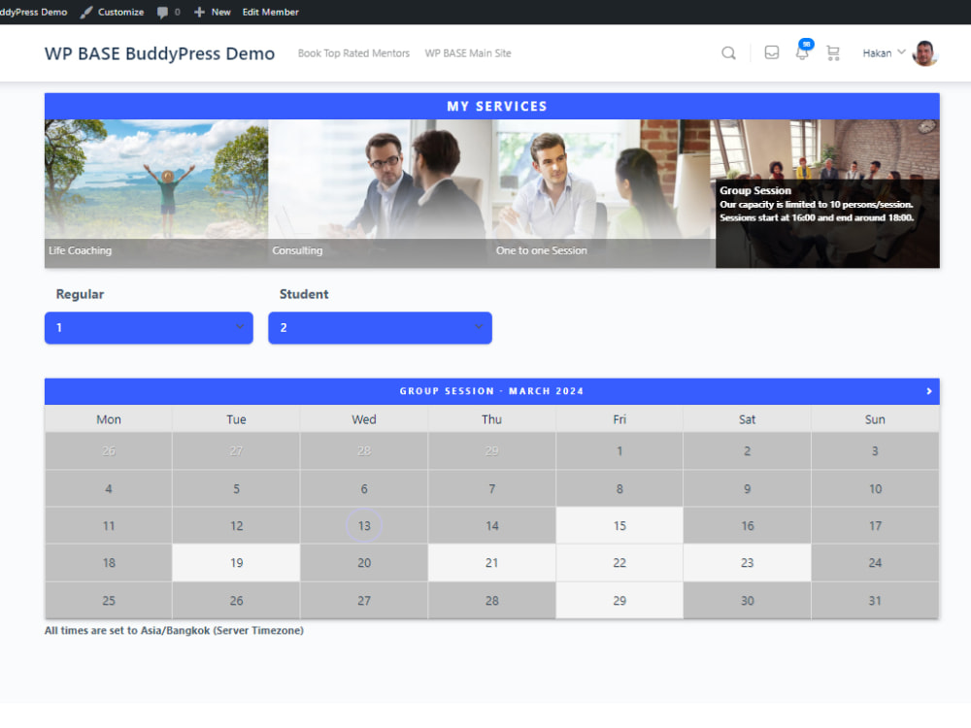Open Book Top Rated Mentors menu item

353,53
